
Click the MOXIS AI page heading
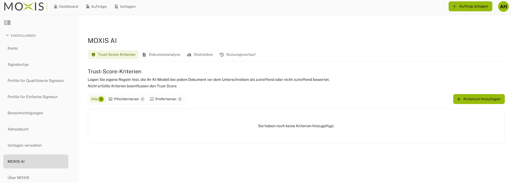point(102,41)
